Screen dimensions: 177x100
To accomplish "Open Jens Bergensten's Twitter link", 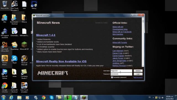I will [x=119, y=61].
